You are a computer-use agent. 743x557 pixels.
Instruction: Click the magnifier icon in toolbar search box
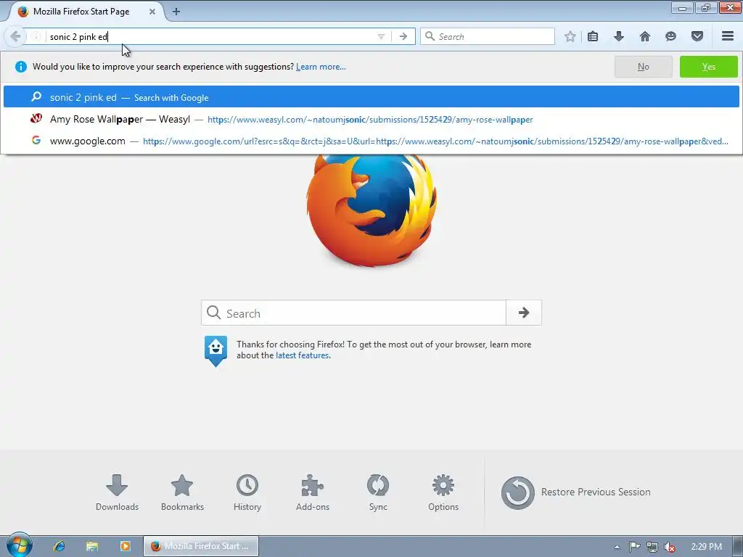(430, 36)
